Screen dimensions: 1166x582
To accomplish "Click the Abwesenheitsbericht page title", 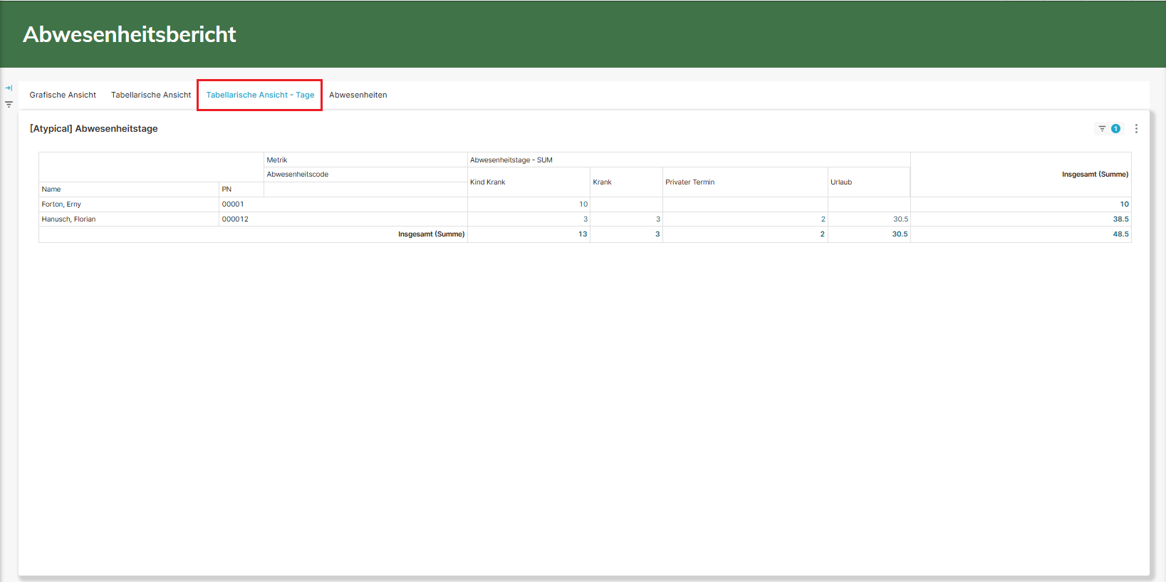I will pyautogui.click(x=130, y=34).
